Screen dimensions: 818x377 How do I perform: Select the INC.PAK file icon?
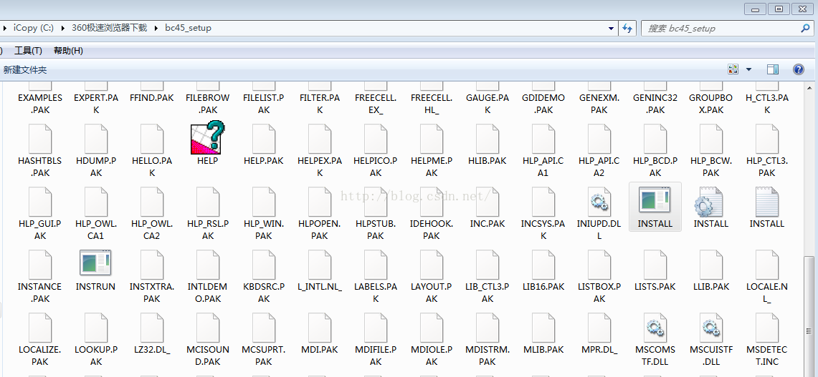coord(488,201)
